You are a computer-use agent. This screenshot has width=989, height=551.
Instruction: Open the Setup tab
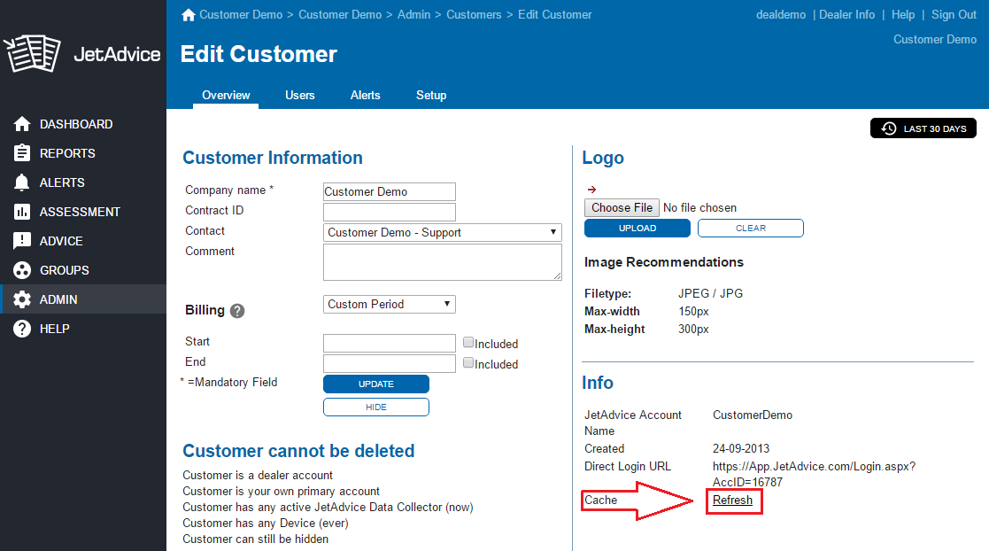tap(431, 95)
